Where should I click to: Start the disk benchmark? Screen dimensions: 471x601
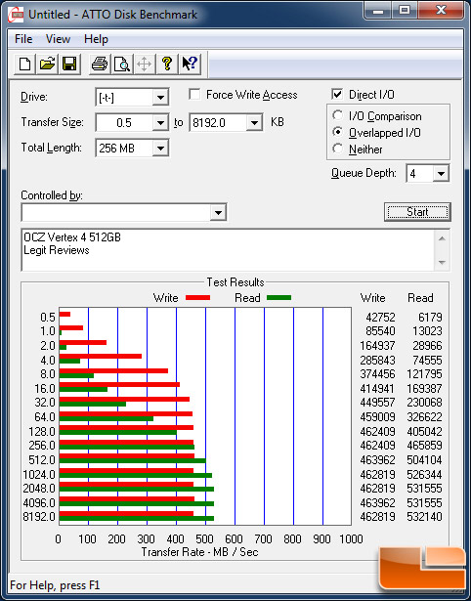pyautogui.click(x=417, y=212)
